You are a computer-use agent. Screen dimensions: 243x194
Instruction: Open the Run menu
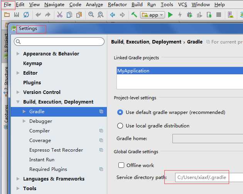tap(152, 5)
